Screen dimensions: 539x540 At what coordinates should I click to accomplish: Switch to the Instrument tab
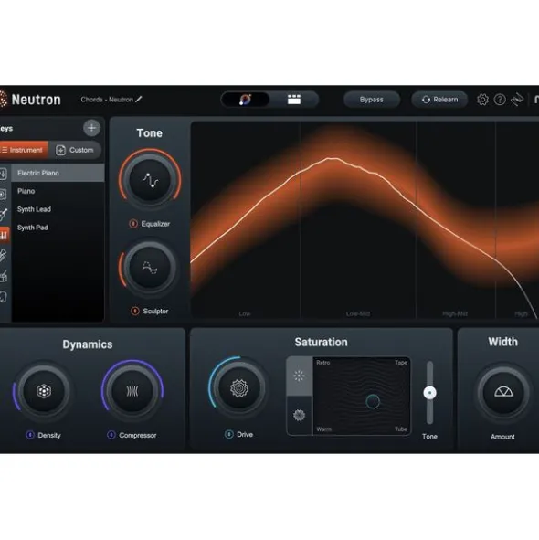(x=23, y=150)
